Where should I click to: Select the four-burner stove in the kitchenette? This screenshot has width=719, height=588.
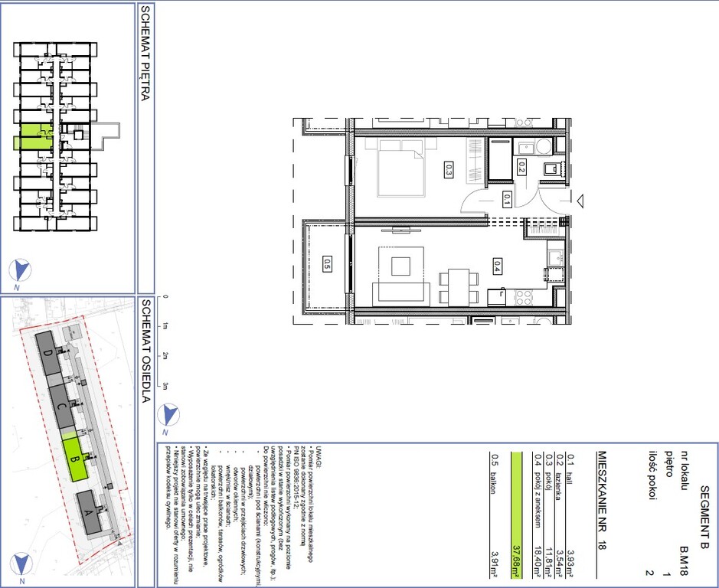[524, 298]
